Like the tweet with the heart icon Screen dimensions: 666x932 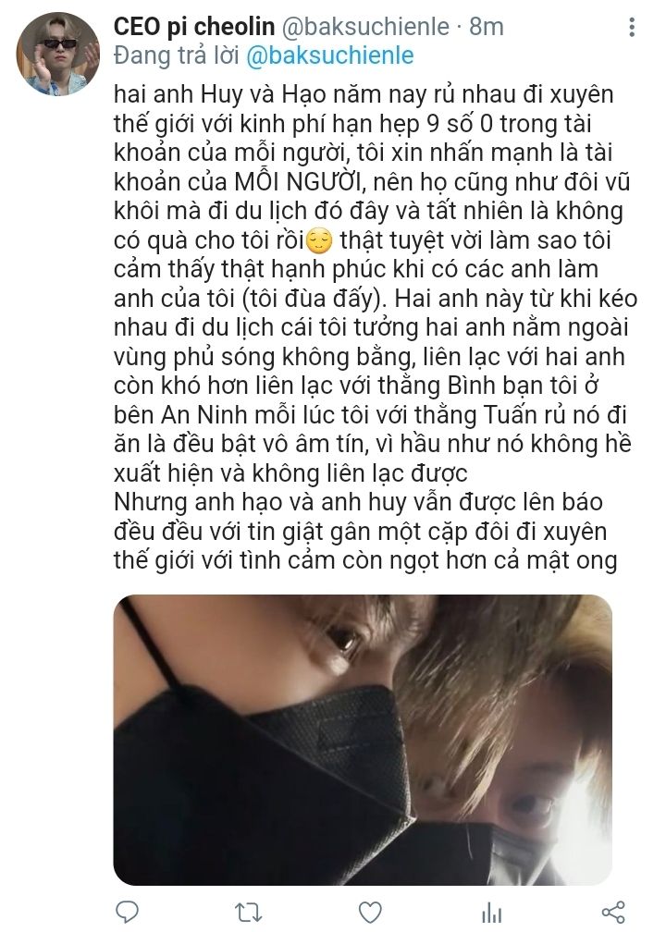click(370, 912)
